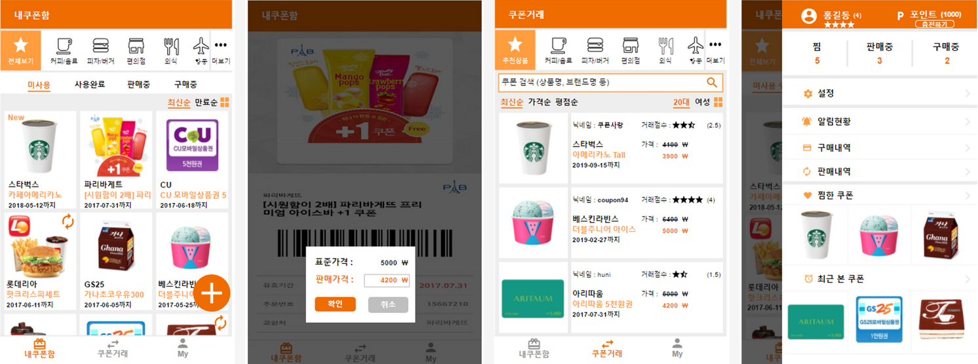This screenshot has height=364, width=978.
Task: Select 커피/음료 category in the 내쿠폰함 list screen
Action: (x=64, y=50)
